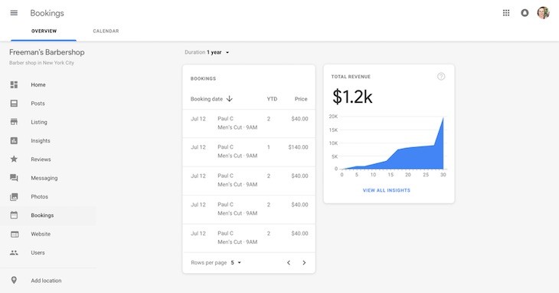Click the Reviews star icon

14,160
